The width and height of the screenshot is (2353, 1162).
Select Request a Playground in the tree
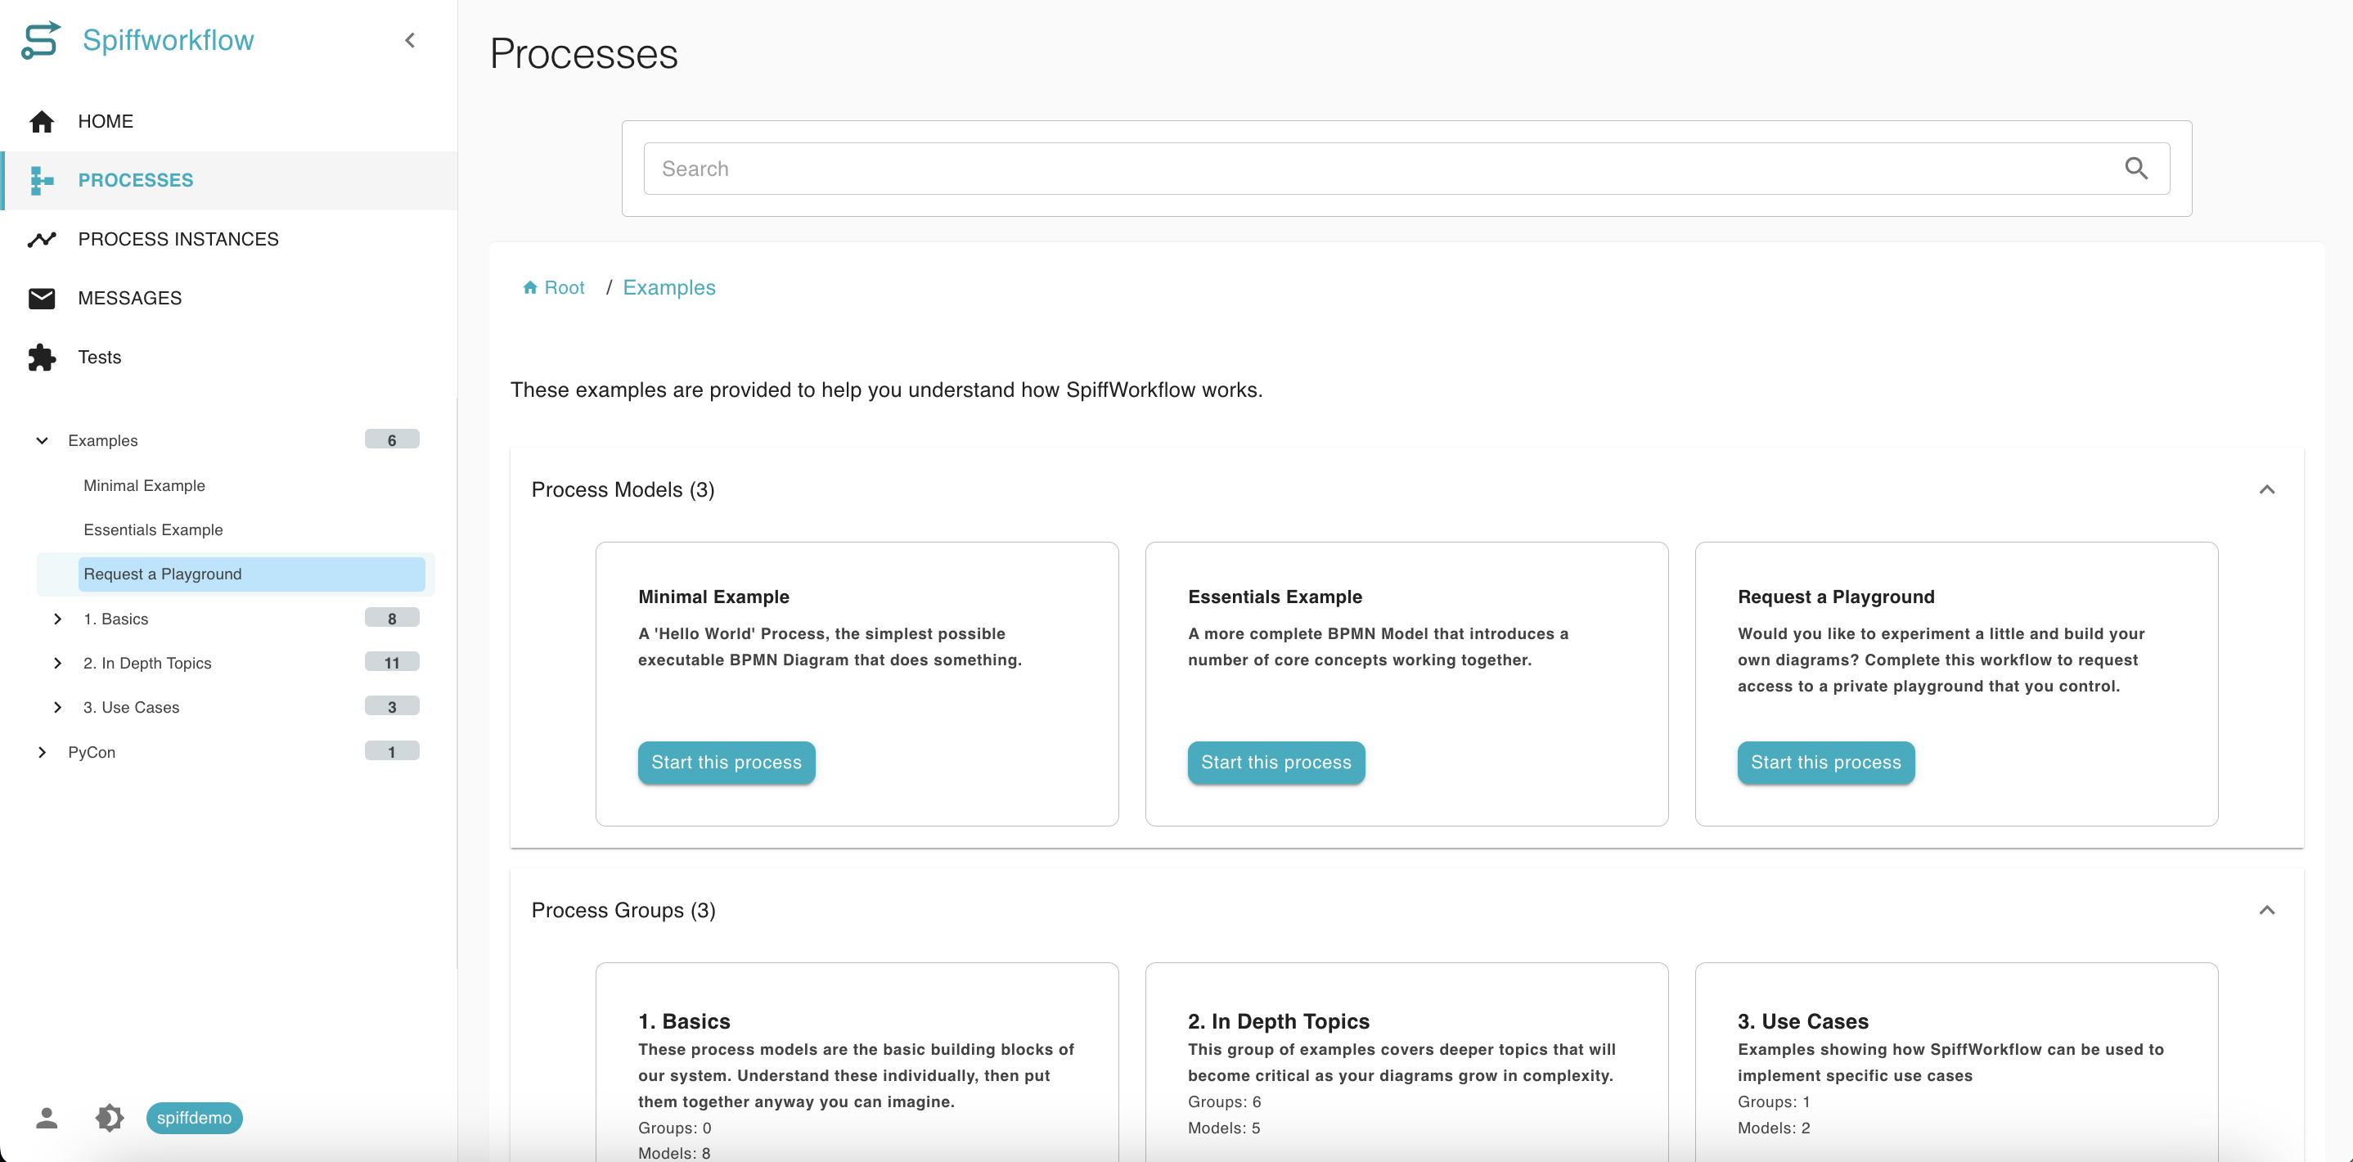coord(251,574)
